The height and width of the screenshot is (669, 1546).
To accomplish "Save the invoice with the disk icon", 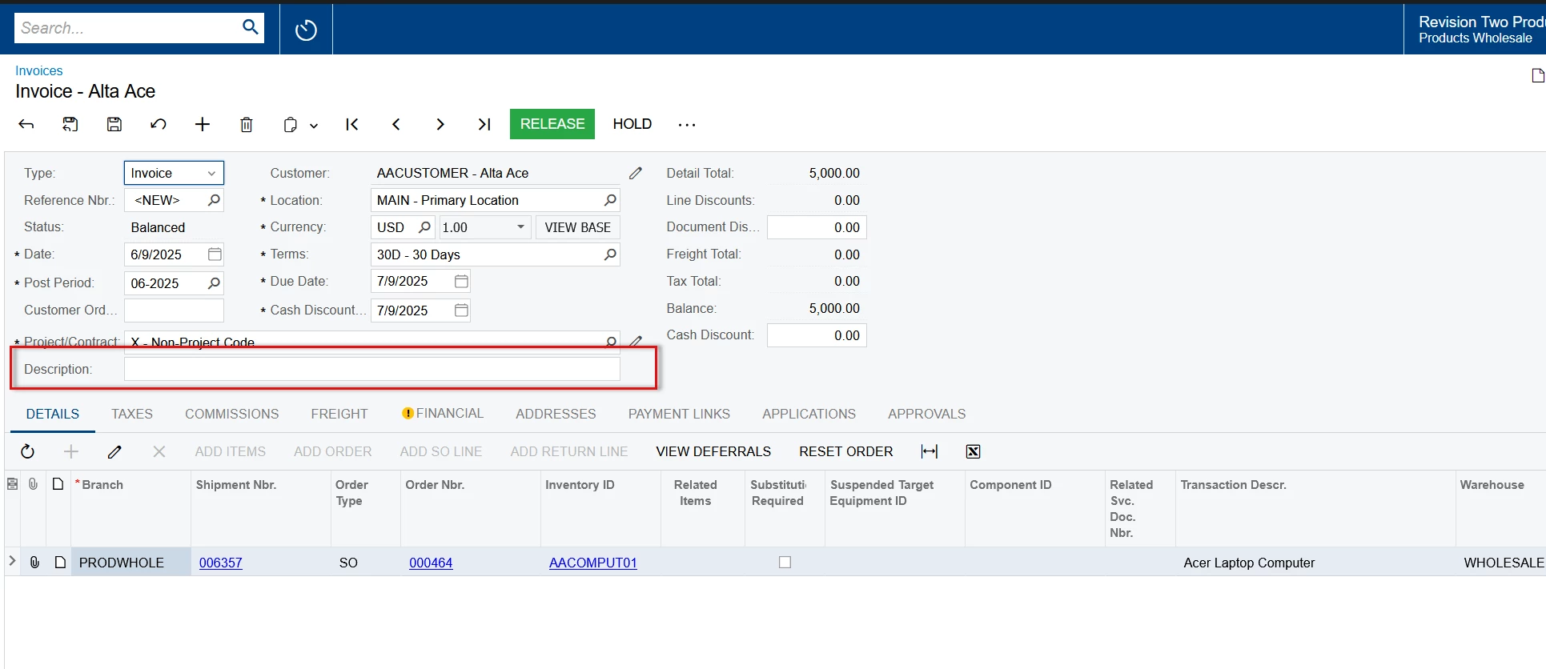I will pos(114,124).
